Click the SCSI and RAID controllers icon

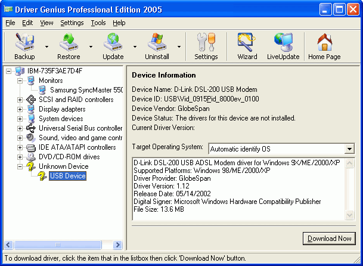click(31, 100)
